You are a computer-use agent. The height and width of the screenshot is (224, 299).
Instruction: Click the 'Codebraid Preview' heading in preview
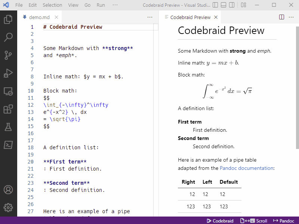click(221, 31)
